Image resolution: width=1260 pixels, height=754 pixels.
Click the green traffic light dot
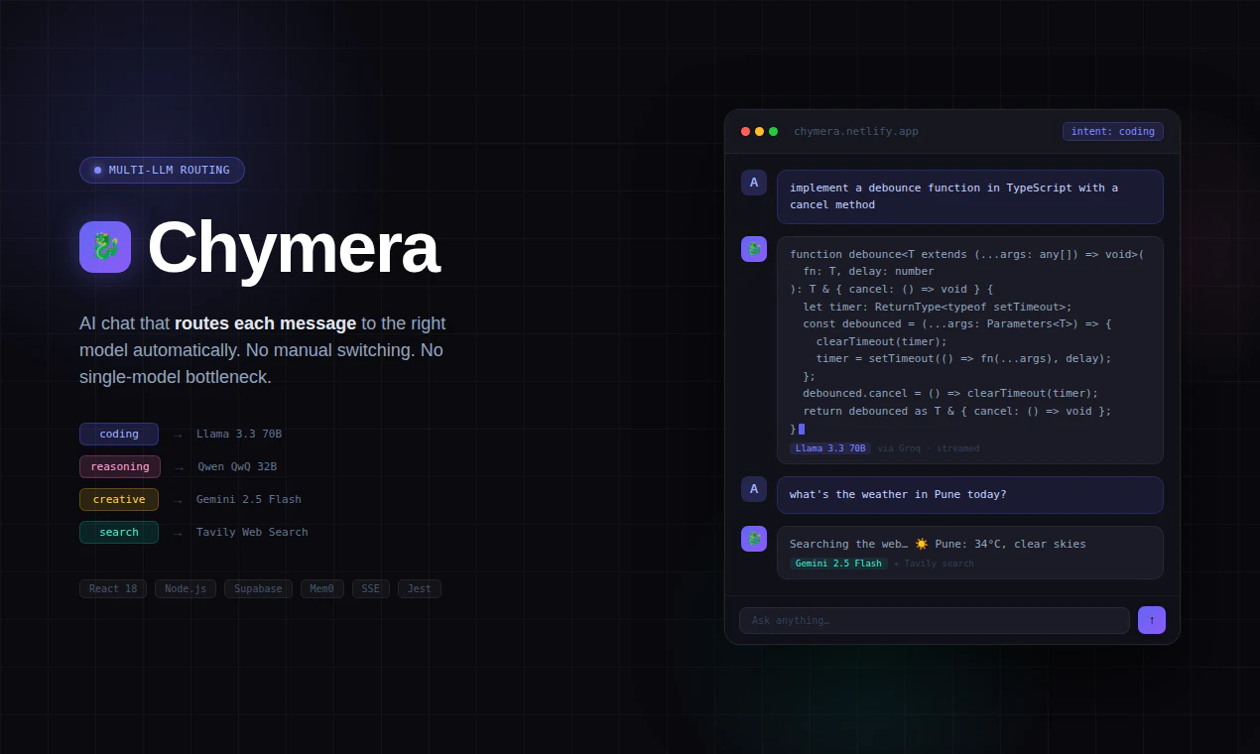(x=773, y=131)
